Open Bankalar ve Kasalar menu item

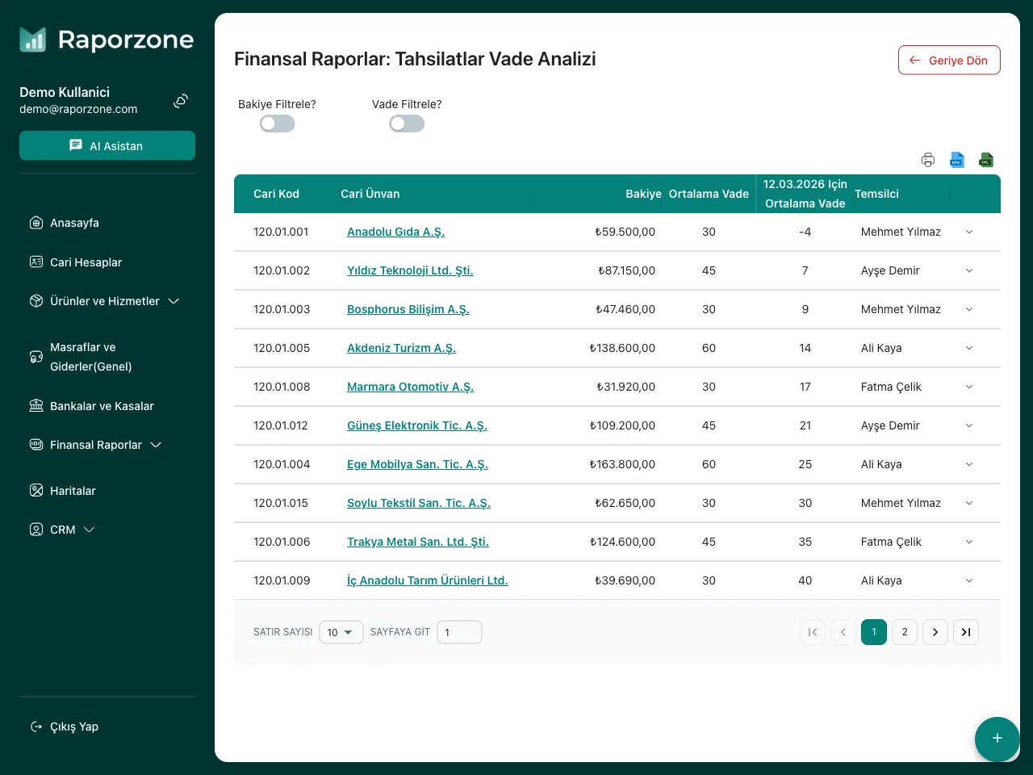coord(102,406)
